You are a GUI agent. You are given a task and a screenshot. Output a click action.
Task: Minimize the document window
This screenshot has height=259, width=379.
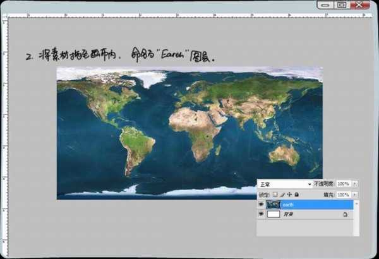tap(325, 4)
